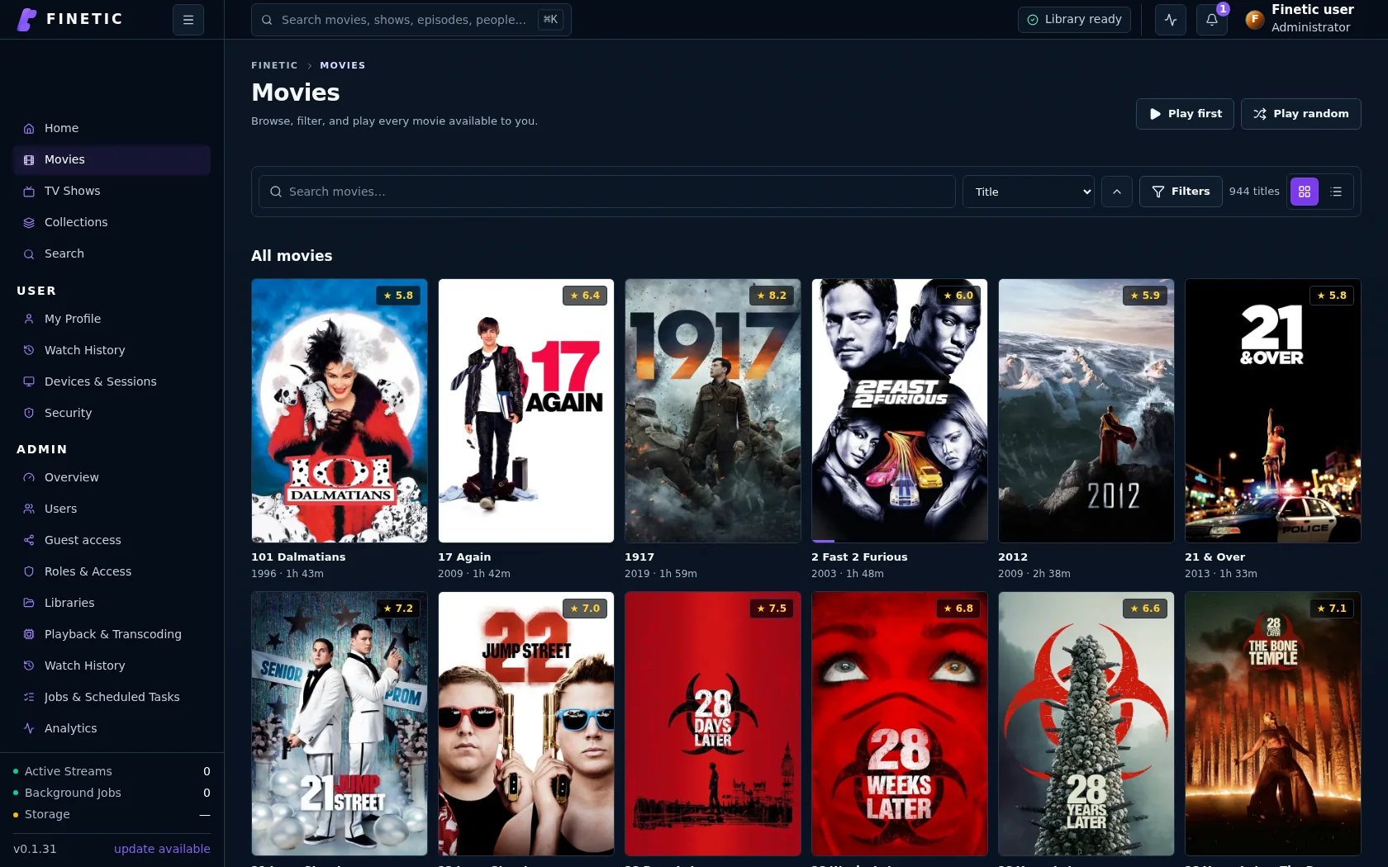The width and height of the screenshot is (1388, 867).
Task: Click version v0.1.31 label
Action: tap(35, 849)
